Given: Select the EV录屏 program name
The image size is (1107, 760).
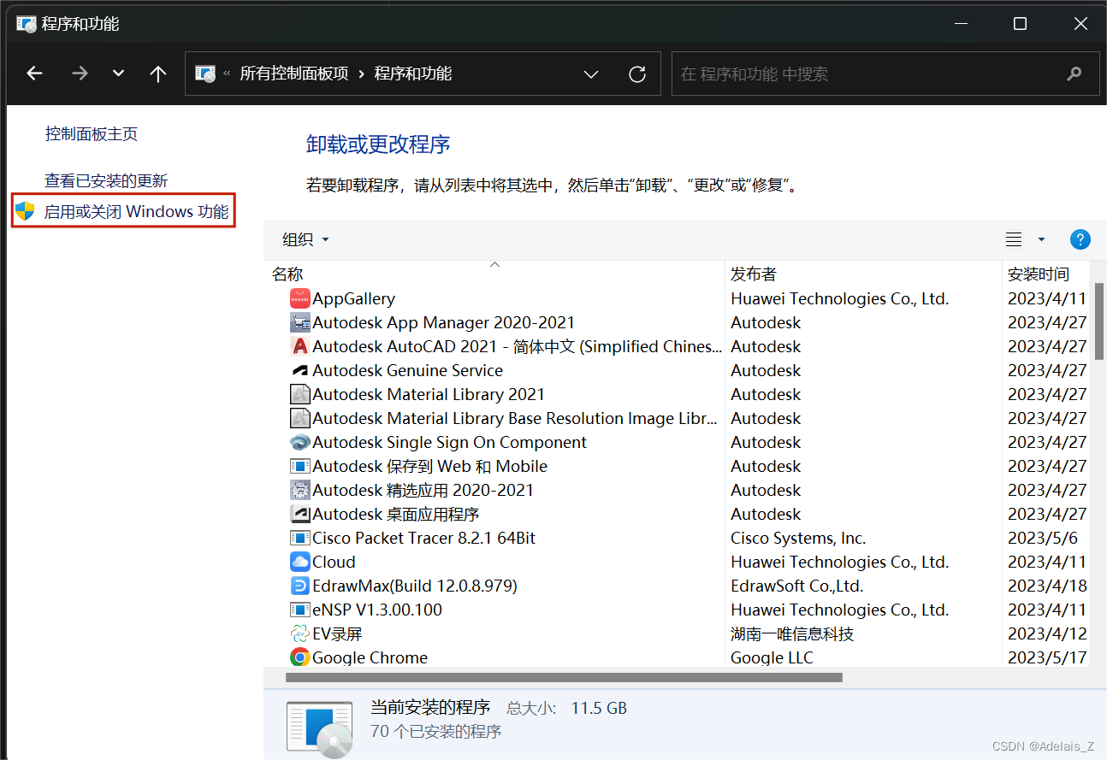Looking at the screenshot, I should pyautogui.click(x=338, y=633).
